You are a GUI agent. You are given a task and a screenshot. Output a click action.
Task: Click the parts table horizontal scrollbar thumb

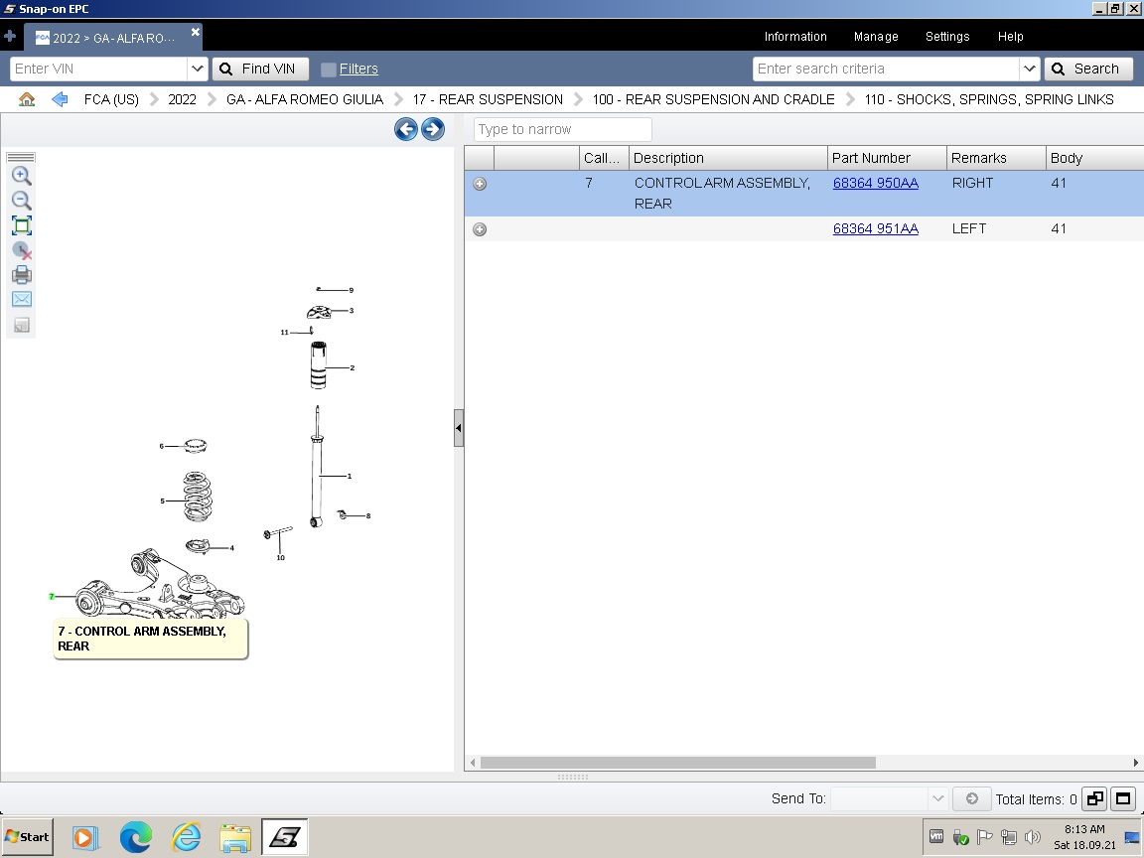click(678, 763)
